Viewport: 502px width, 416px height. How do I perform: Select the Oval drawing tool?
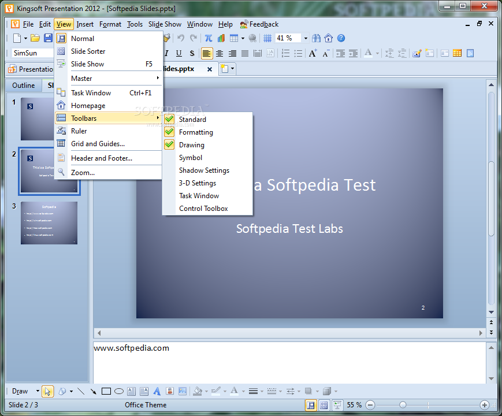119,391
